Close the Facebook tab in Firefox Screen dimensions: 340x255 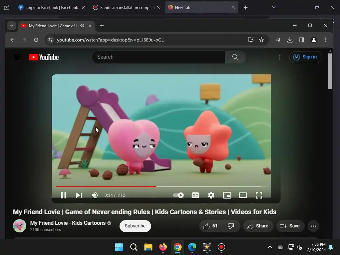[x=83, y=8]
